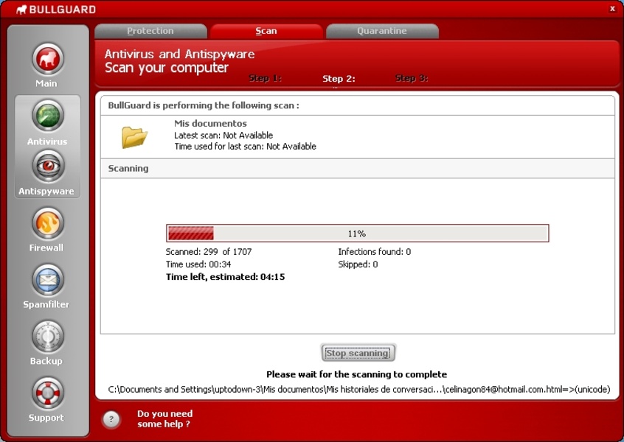Select the Scan tab

[266, 31]
